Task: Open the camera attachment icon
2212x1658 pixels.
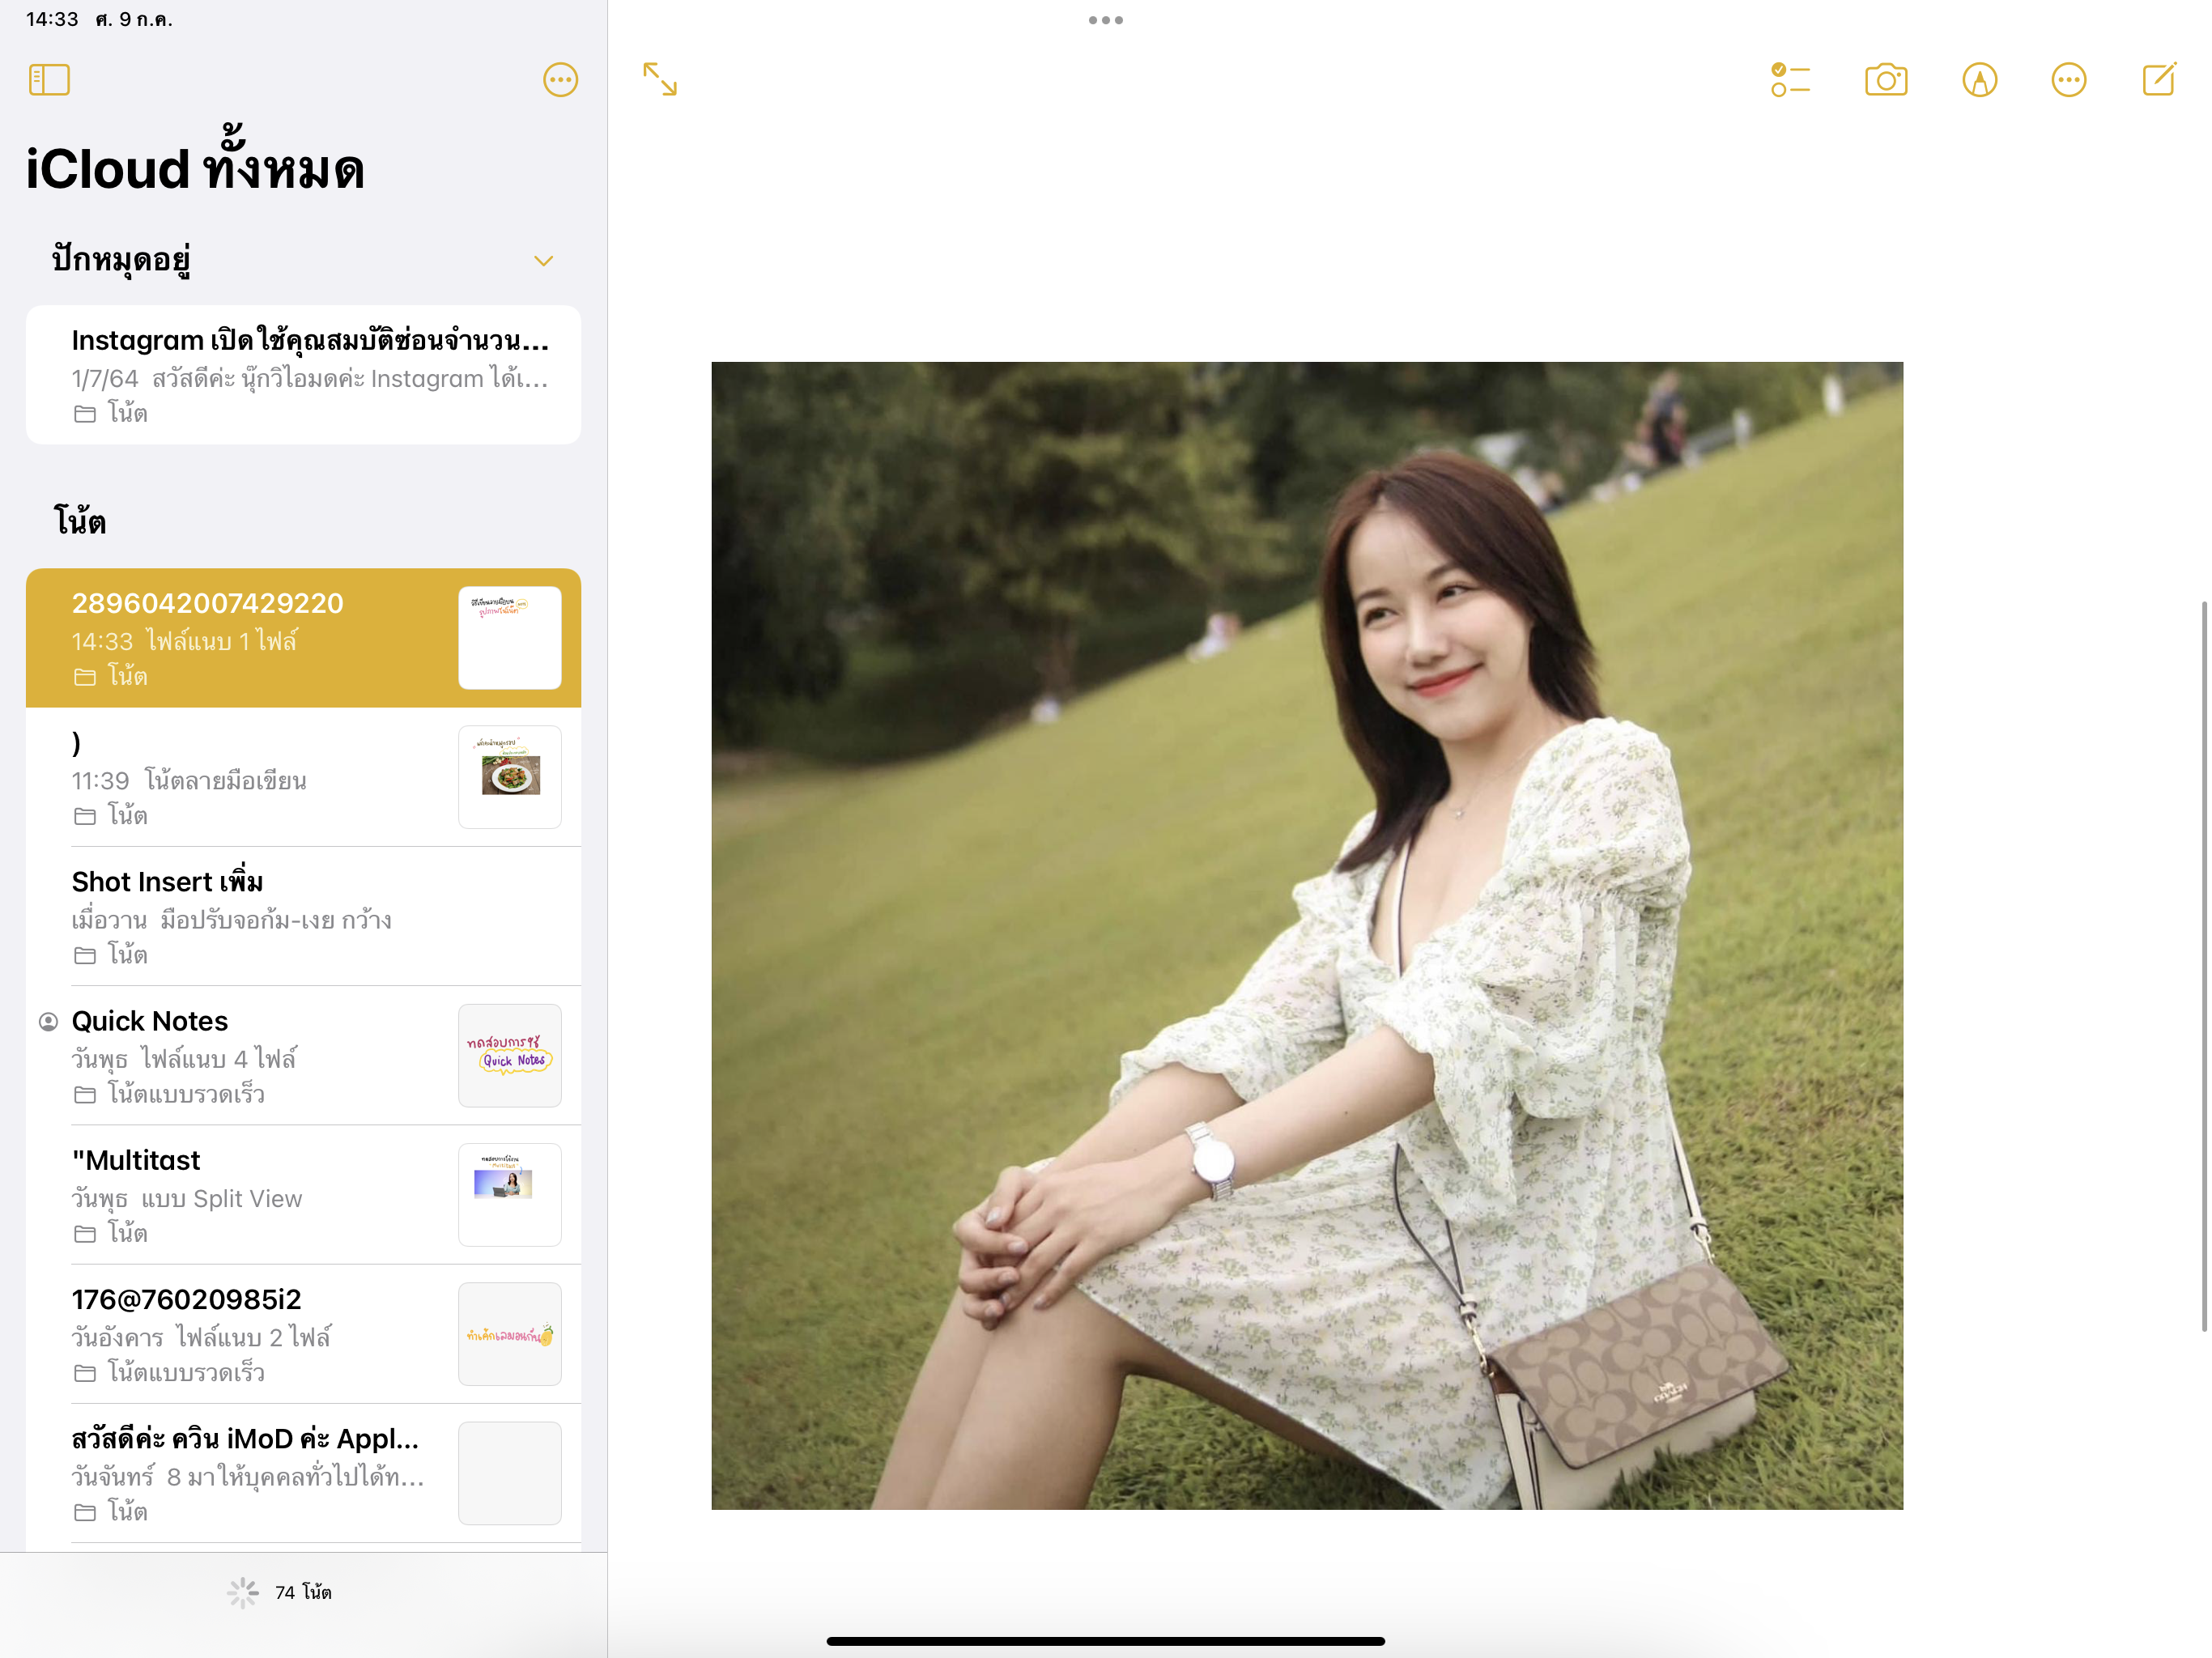Action: (1886, 80)
